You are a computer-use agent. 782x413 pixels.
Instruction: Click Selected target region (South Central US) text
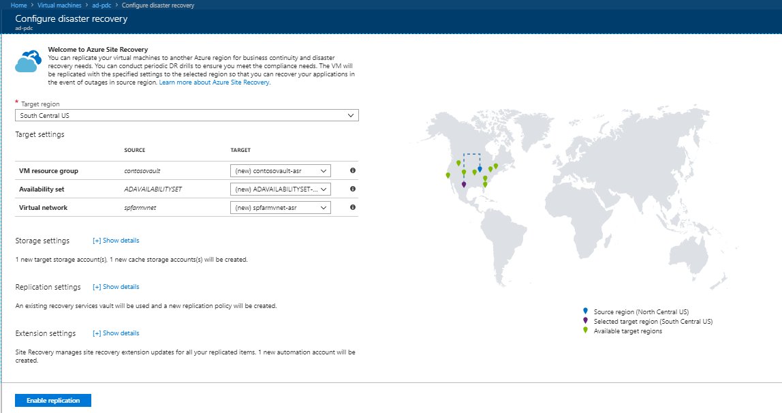(653, 321)
